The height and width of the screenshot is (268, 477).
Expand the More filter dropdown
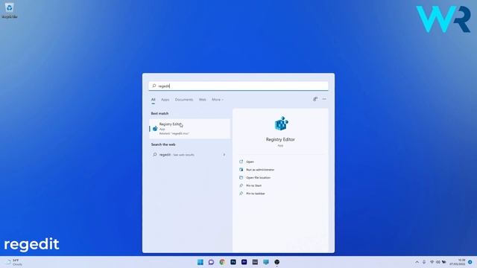click(218, 100)
